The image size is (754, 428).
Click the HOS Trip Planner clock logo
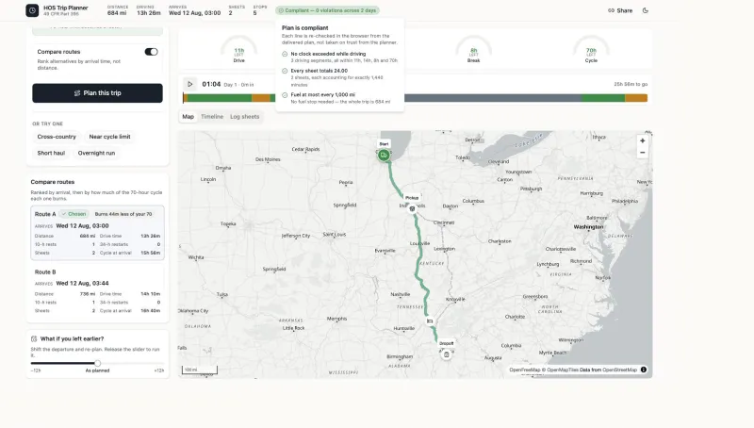(32, 10)
